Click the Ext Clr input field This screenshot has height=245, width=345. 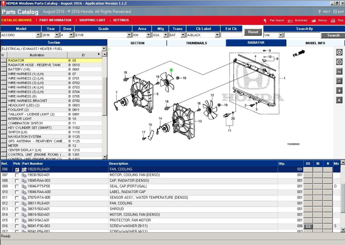[231, 35]
